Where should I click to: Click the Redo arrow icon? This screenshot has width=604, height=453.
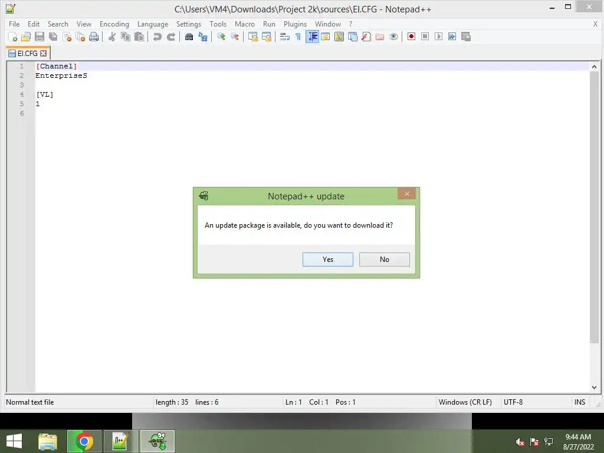click(x=170, y=37)
